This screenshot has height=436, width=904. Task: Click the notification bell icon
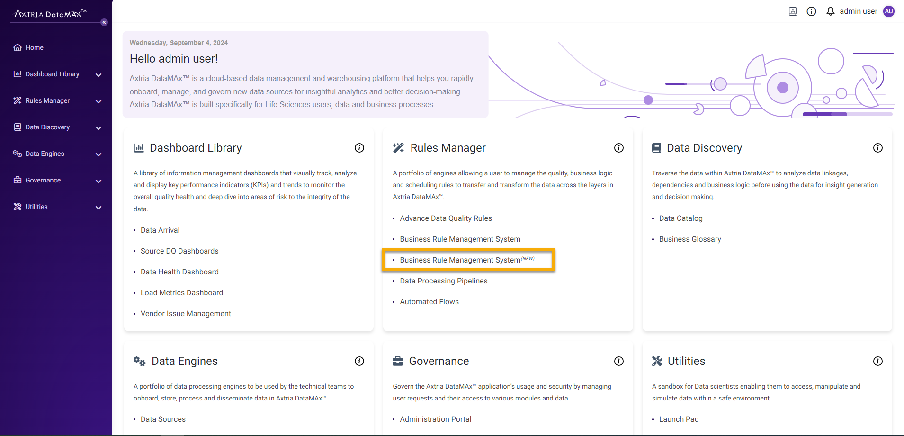pyautogui.click(x=830, y=11)
